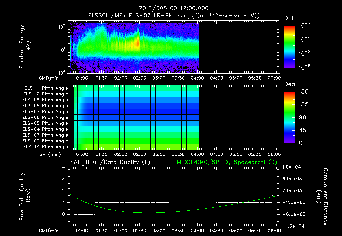The image size is (342, 236).
Task: Click the GMT(min) label under the pitch angle panel
Action: coord(50,154)
